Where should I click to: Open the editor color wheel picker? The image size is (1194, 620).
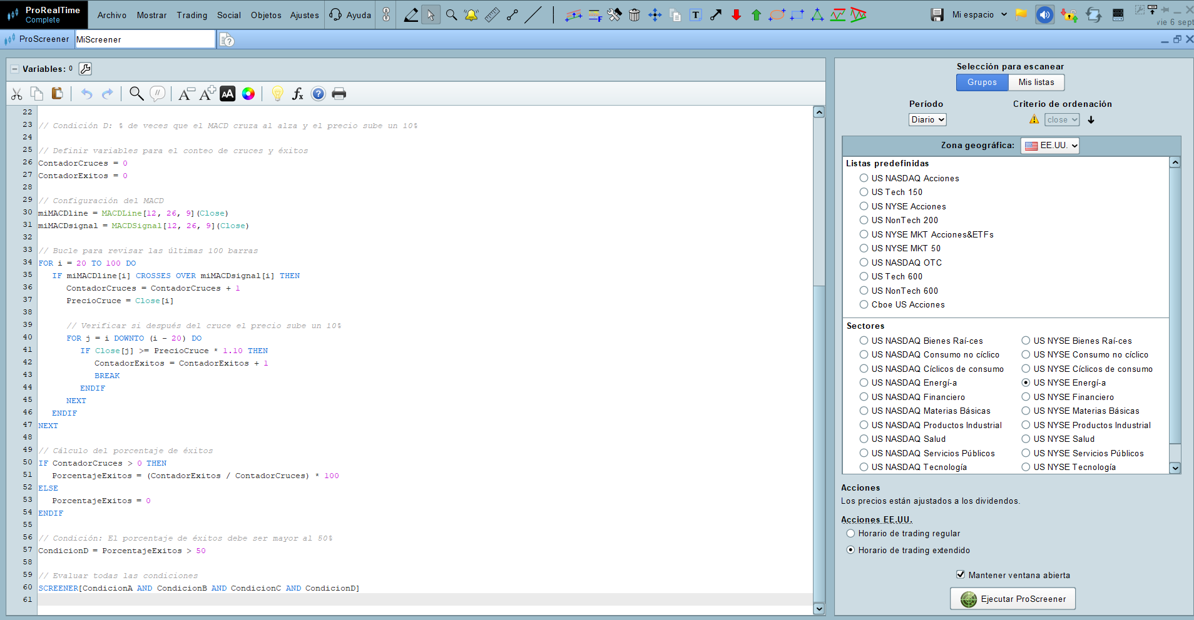click(248, 94)
